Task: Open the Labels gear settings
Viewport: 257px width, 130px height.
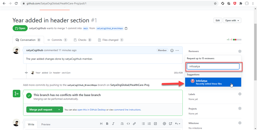Action: (240, 94)
